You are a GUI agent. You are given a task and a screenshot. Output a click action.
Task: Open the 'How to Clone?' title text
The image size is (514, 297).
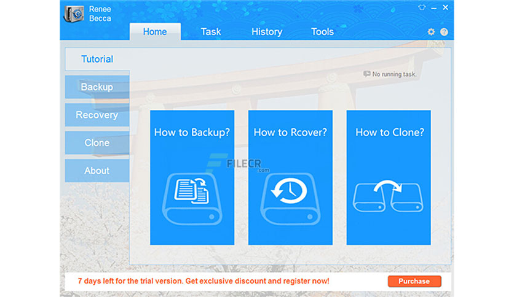390,133
